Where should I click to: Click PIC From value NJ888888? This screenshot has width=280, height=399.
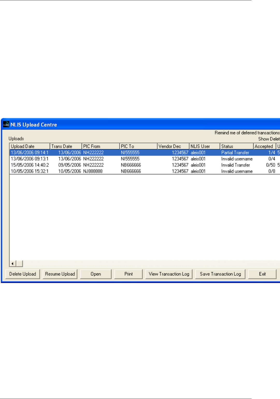point(93,171)
